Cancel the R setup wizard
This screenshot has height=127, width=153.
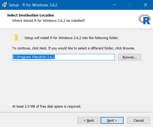coord(139,120)
